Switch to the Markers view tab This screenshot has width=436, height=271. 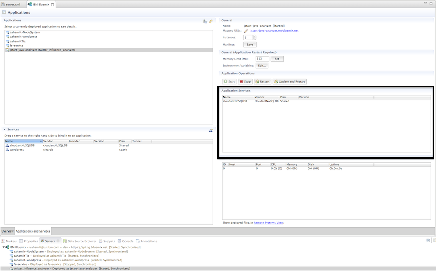click(x=9, y=241)
